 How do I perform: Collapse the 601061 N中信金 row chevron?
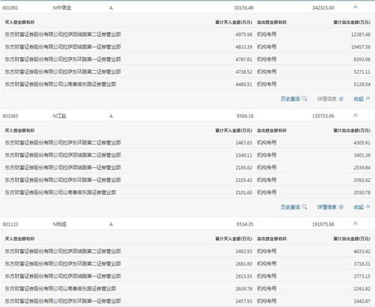[355, 8]
